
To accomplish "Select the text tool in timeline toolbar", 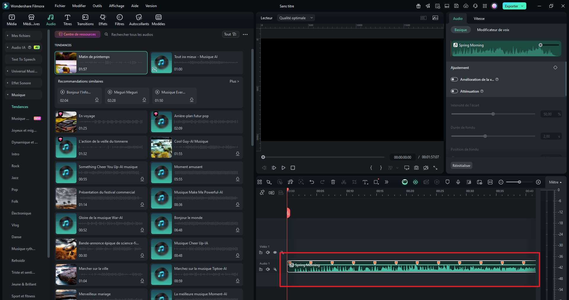I will tap(365, 182).
